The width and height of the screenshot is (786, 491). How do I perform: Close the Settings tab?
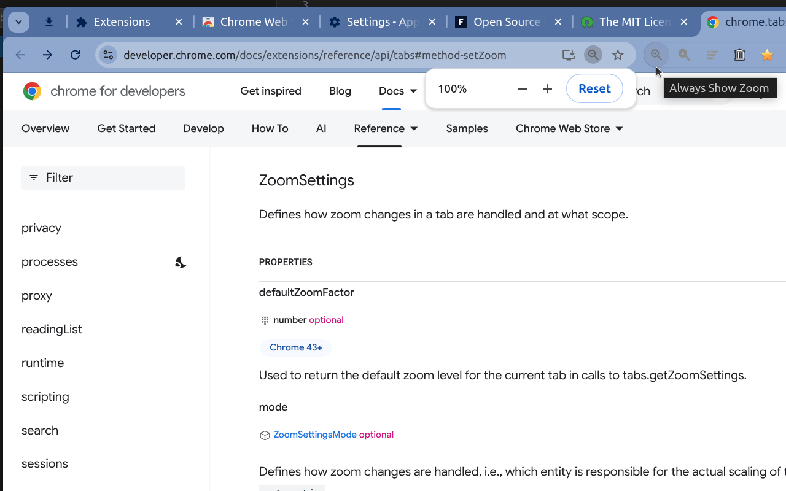point(432,22)
